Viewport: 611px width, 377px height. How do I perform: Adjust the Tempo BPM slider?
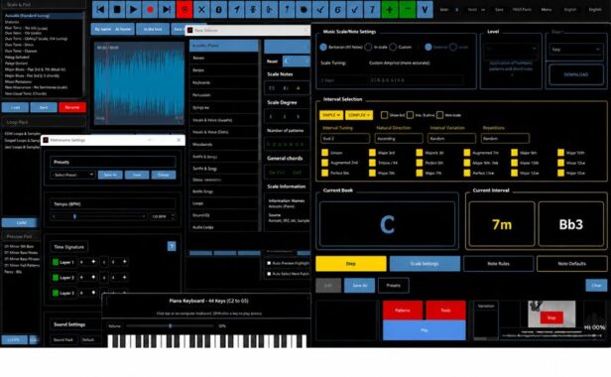pyautogui.click(x=98, y=216)
